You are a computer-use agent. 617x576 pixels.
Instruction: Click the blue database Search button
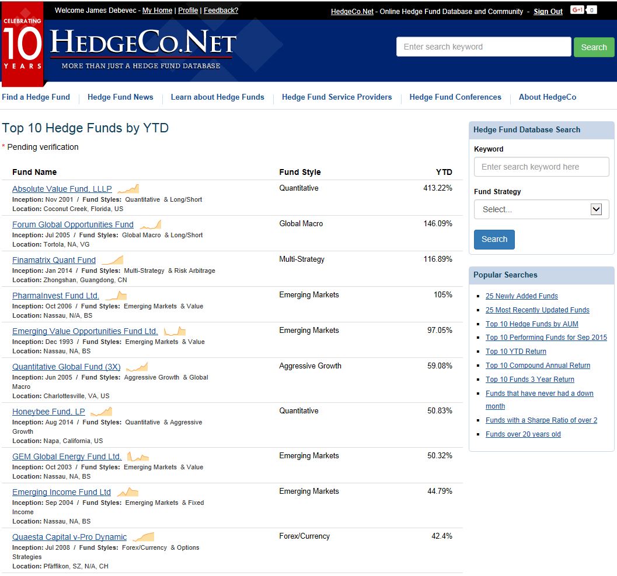click(494, 239)
